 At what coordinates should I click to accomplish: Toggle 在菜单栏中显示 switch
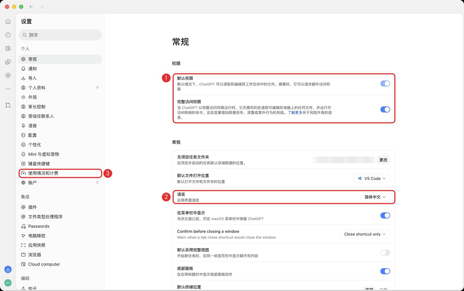click(x=385, y=215)
